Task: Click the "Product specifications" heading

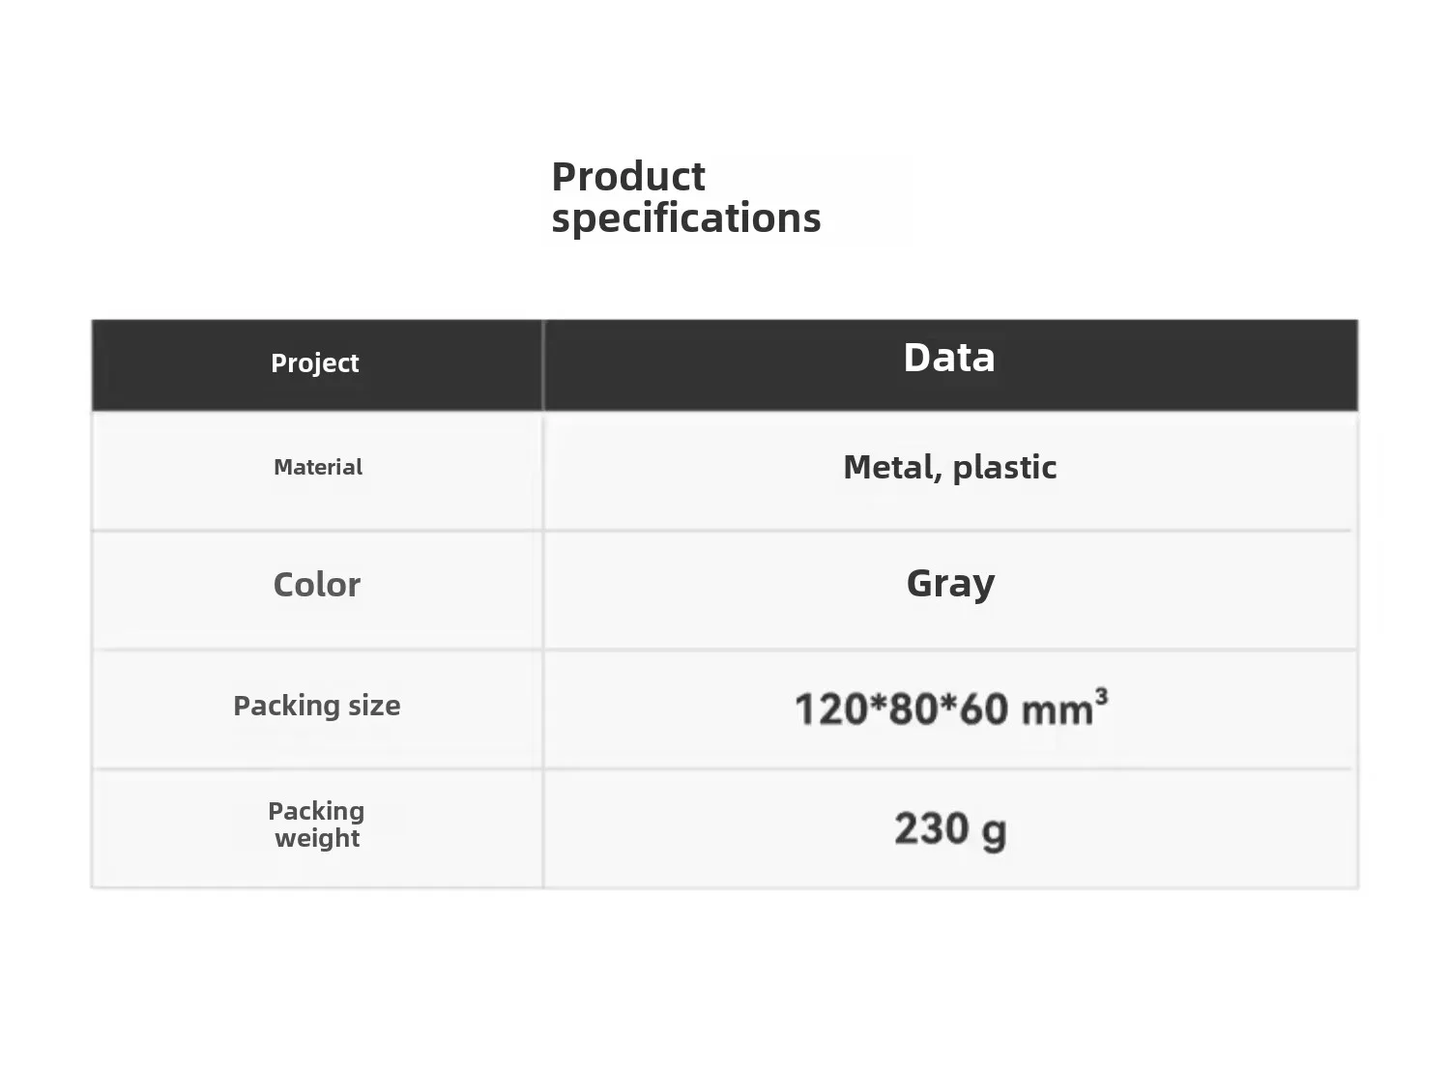Action: point(685,197)
